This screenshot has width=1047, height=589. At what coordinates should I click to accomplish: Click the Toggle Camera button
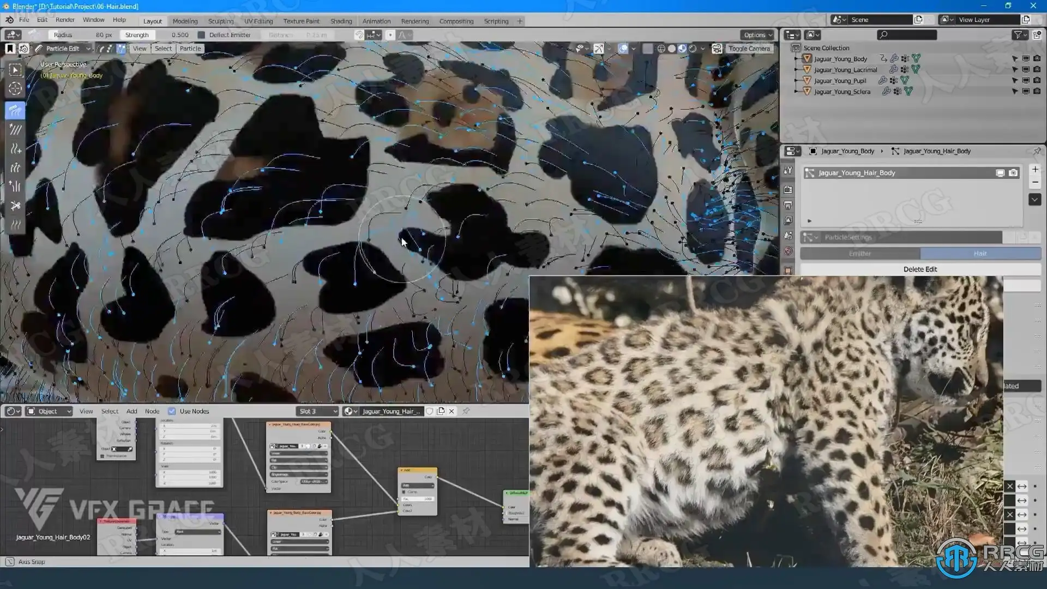(x=749, y=49)
